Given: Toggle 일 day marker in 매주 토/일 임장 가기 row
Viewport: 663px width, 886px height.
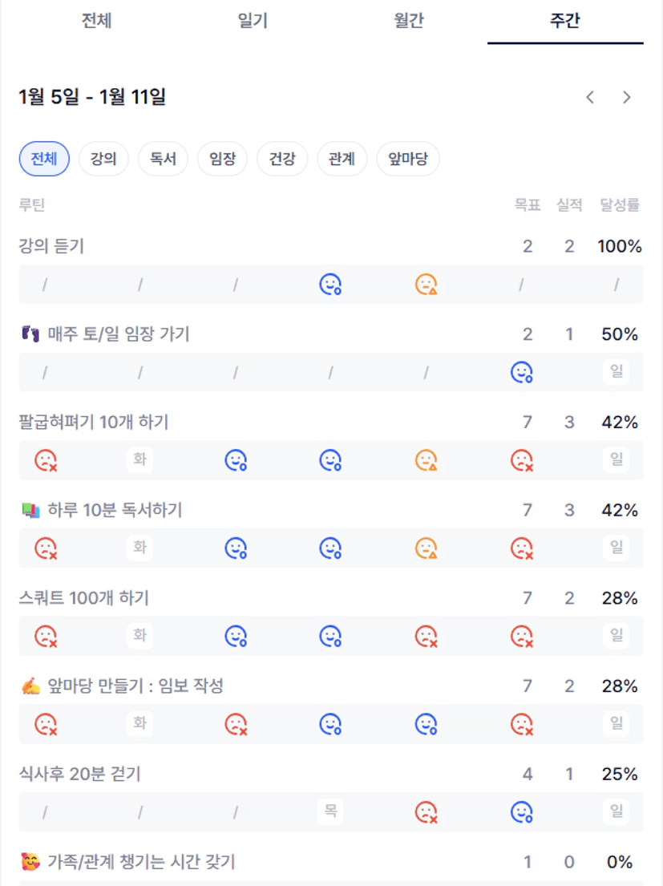Looking at the screenshot, I should point(617,372).
